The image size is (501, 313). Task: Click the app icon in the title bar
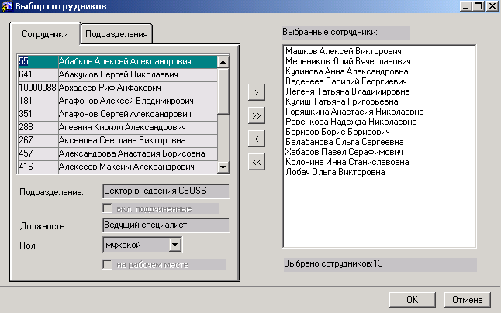coord(7,6)
